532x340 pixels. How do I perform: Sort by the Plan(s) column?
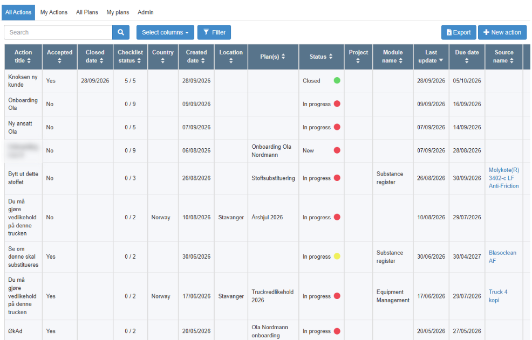coord(273,57)
